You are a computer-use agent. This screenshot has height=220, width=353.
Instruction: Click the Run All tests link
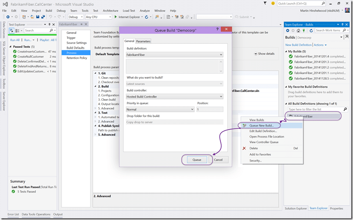tap(15, 40)
